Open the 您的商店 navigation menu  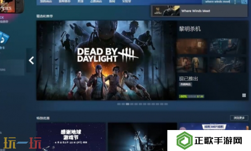[x=46, y=1]
